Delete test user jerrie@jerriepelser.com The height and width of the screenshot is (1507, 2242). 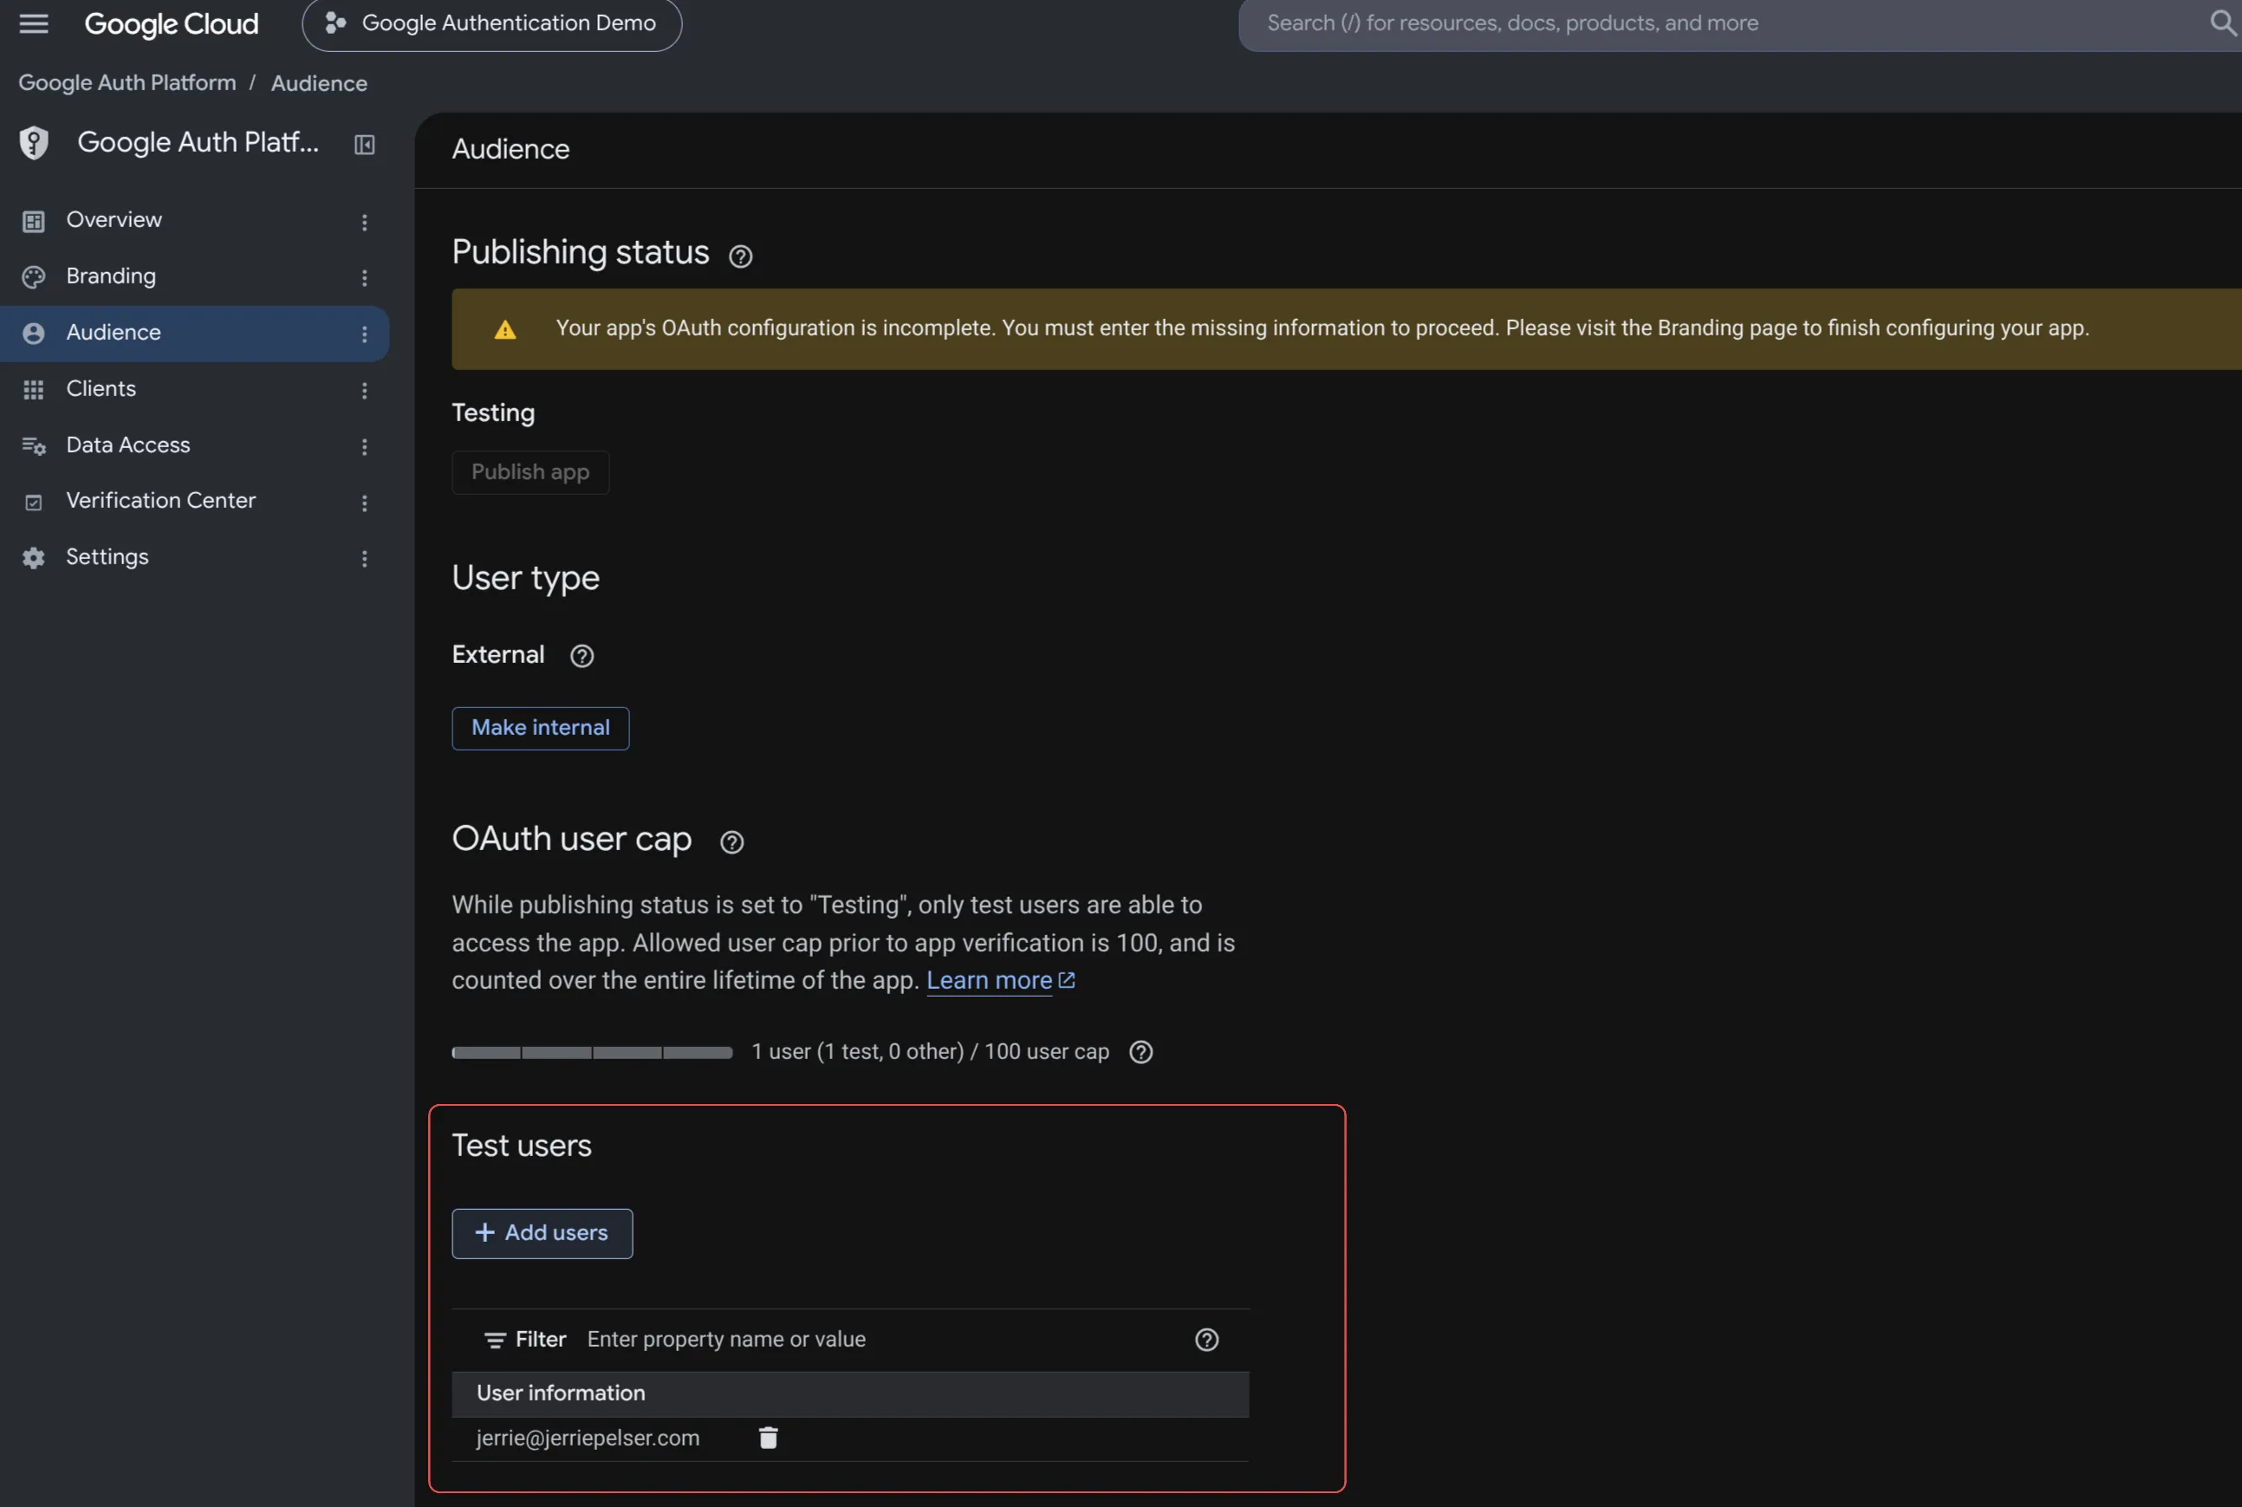(768, 1438)
